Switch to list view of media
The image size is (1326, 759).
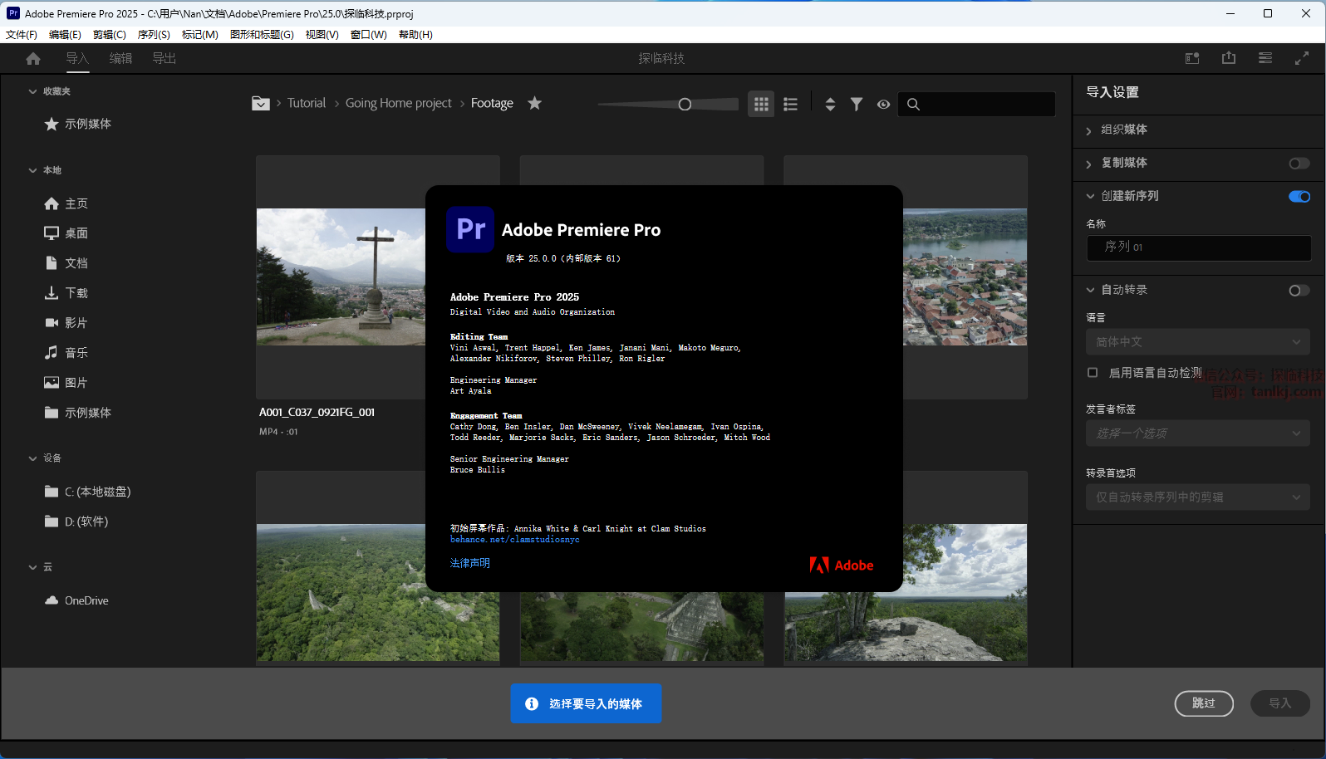tap(790, 104)
